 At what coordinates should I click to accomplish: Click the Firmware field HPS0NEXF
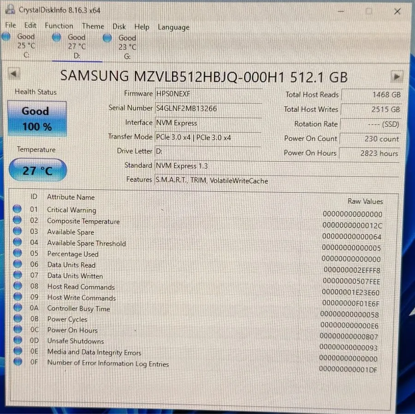(x=208, y=94)
